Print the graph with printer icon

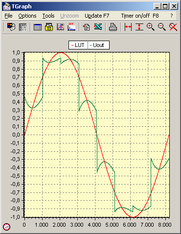pyautogui.click(x=113, y=27)
